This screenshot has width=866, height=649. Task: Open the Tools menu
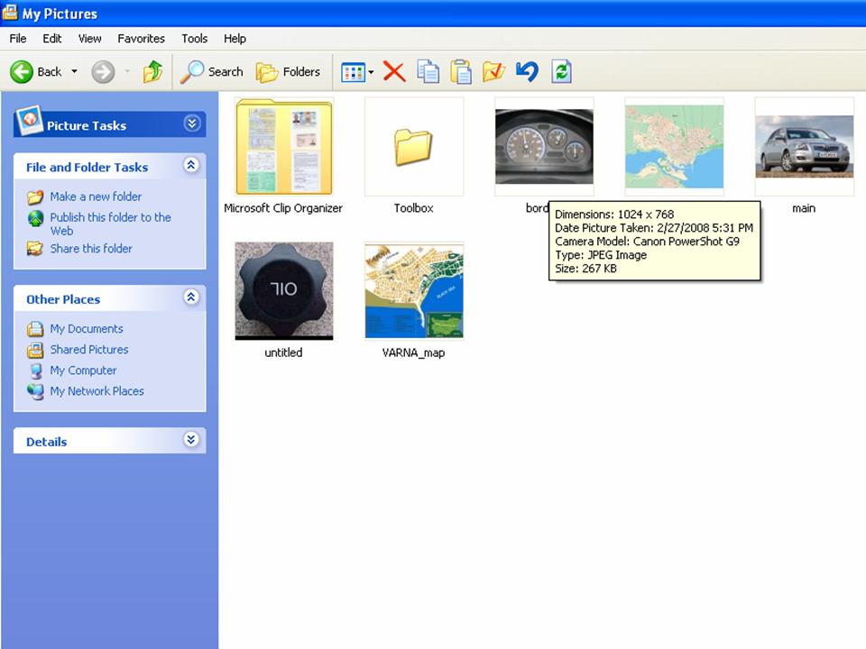(195, 39)
